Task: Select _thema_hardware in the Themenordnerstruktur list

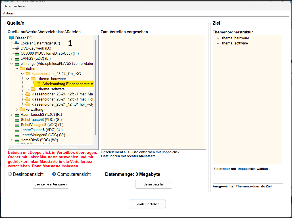Action: pyautogui.click(x=235, y=38)
